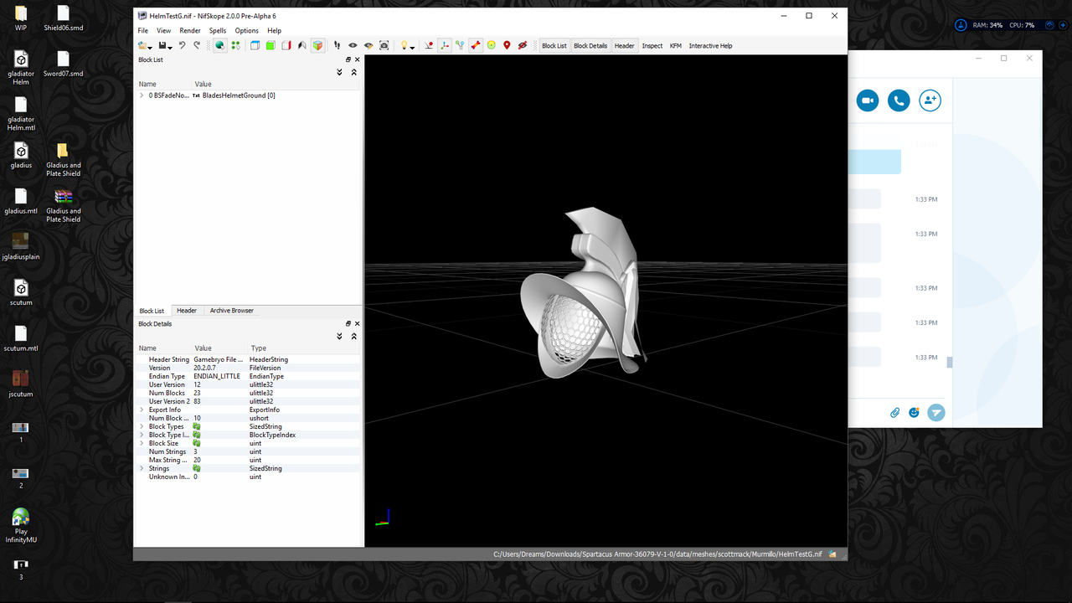Click the light bulb lighting icon

(403, 45)
